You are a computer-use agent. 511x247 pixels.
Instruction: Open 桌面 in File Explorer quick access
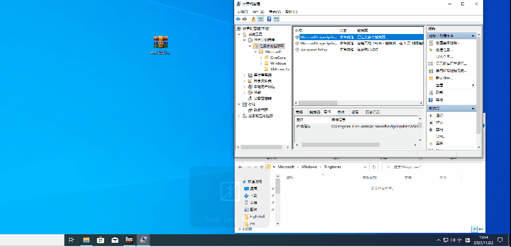pyautogui.click(x=254, y=189)
